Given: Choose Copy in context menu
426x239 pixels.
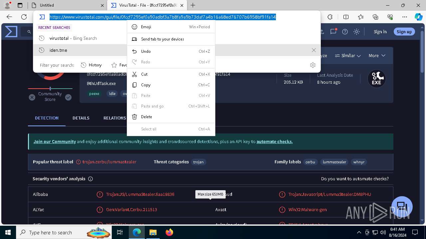Looking at the screenshot, I should tap(171, 85).
